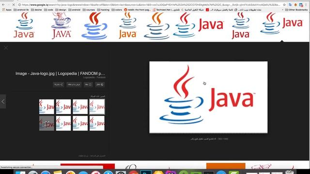Stop loading the page in the browser toolbar
Image resolution: width=310 pixels, height=174 pixels.
pyautogui.click(x=14, y=4)
